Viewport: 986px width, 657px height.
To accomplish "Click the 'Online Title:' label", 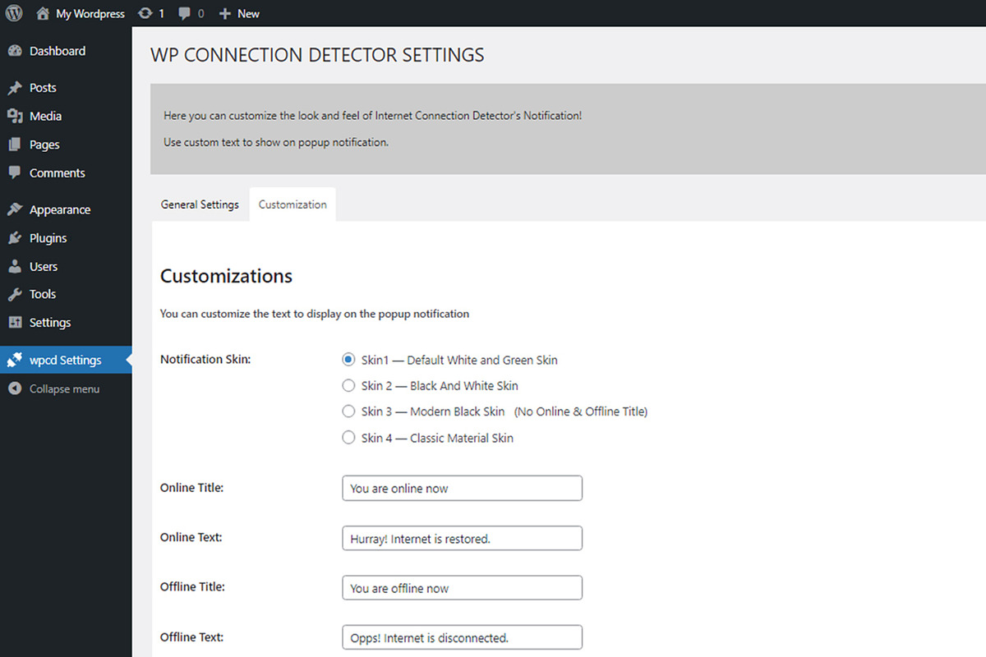I will (191, 487).
